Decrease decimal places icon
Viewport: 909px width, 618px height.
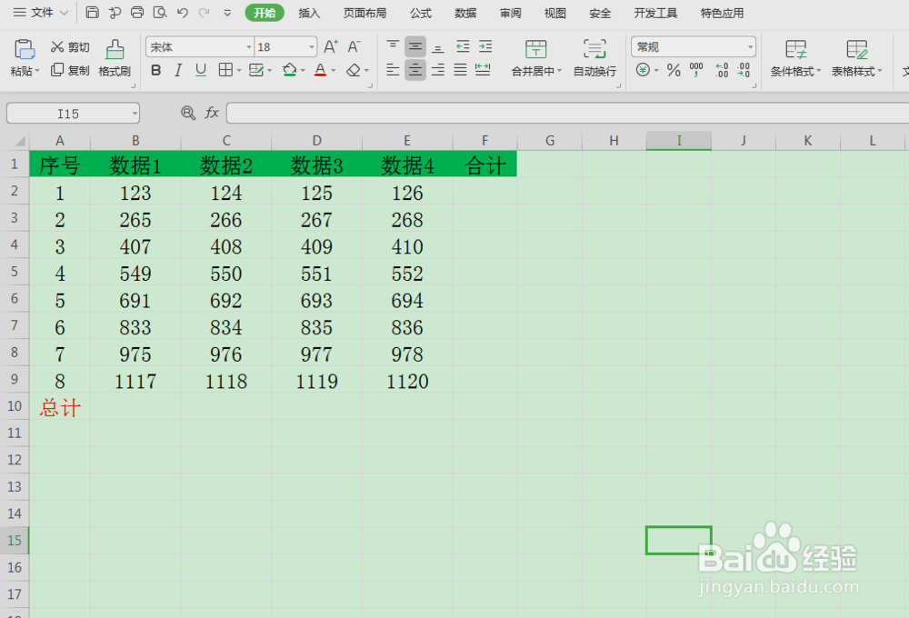point(744,70)
